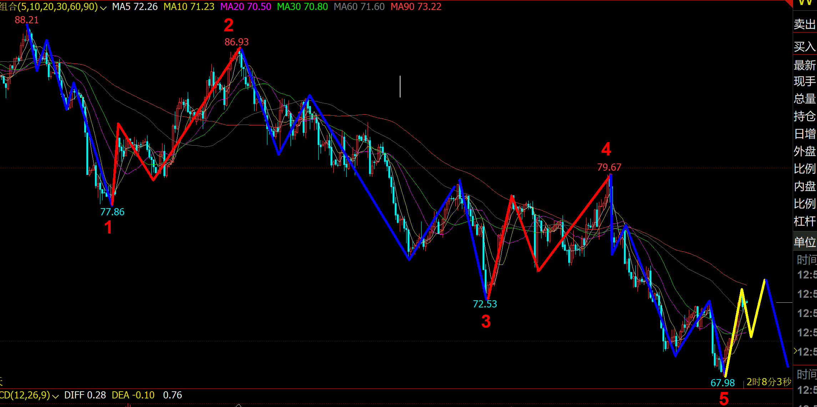Viewport: 817px width, 407px height.
Task: Select the 内盘 row in quote panel
Action: click(805, 186)
